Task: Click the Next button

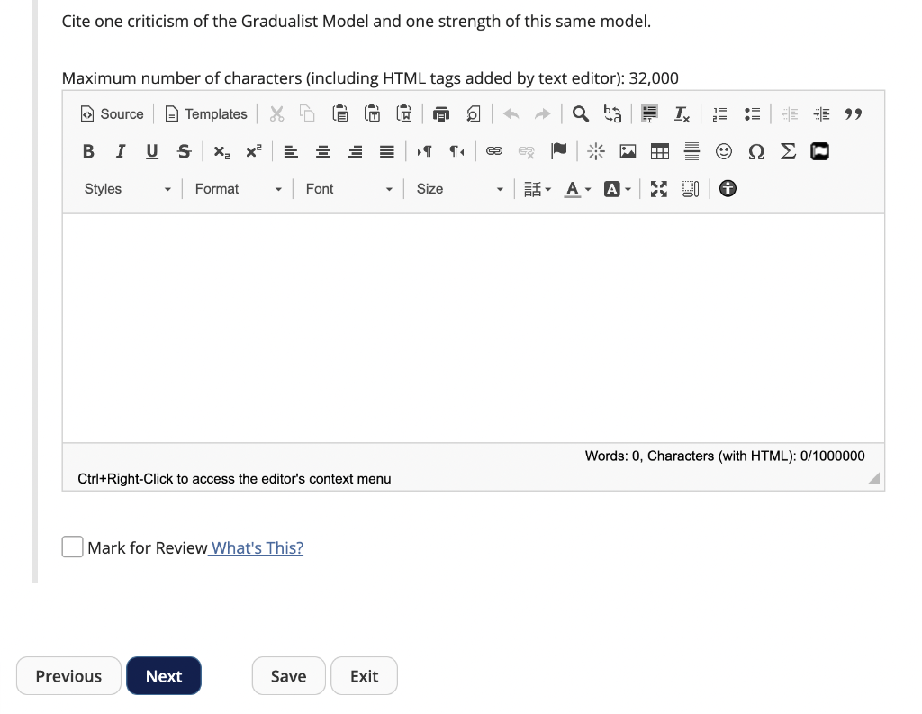Action: (x=163, y=675)
